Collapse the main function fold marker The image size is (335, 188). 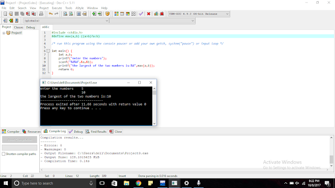[48, 51]
